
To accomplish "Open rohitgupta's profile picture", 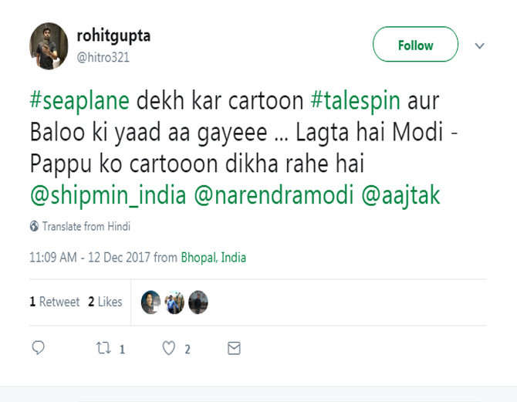I will click(49, 46).
